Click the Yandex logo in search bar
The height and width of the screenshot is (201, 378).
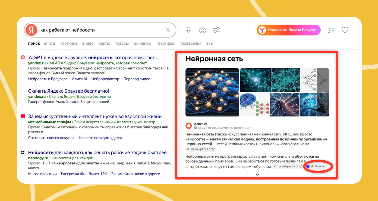click(x=31, y=30)
